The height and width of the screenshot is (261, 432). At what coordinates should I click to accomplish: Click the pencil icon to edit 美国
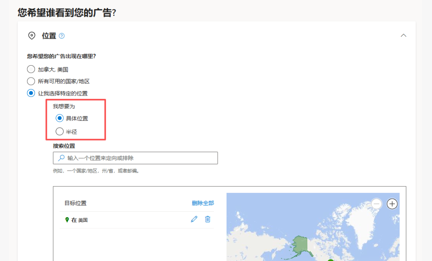click(x=194, y=219)
